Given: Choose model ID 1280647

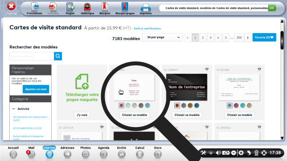Looking at the screenshot, I should (x=187, y=115).
